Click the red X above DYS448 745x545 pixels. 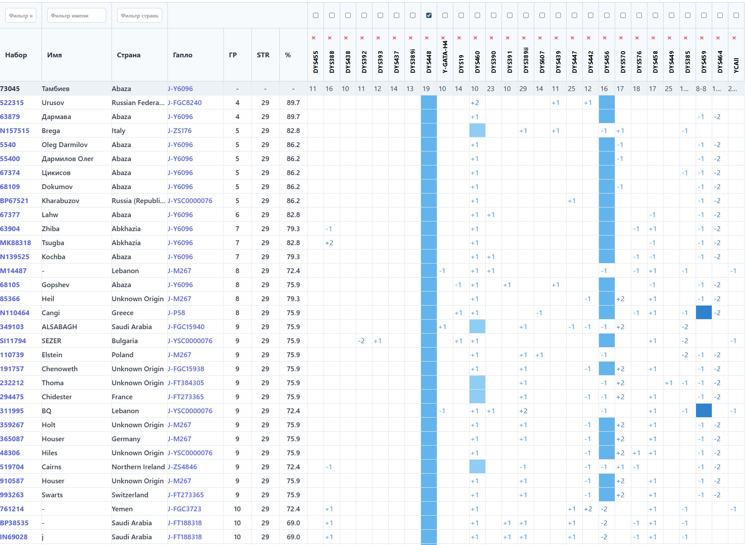pyautogui.click(x=427, y=38)
